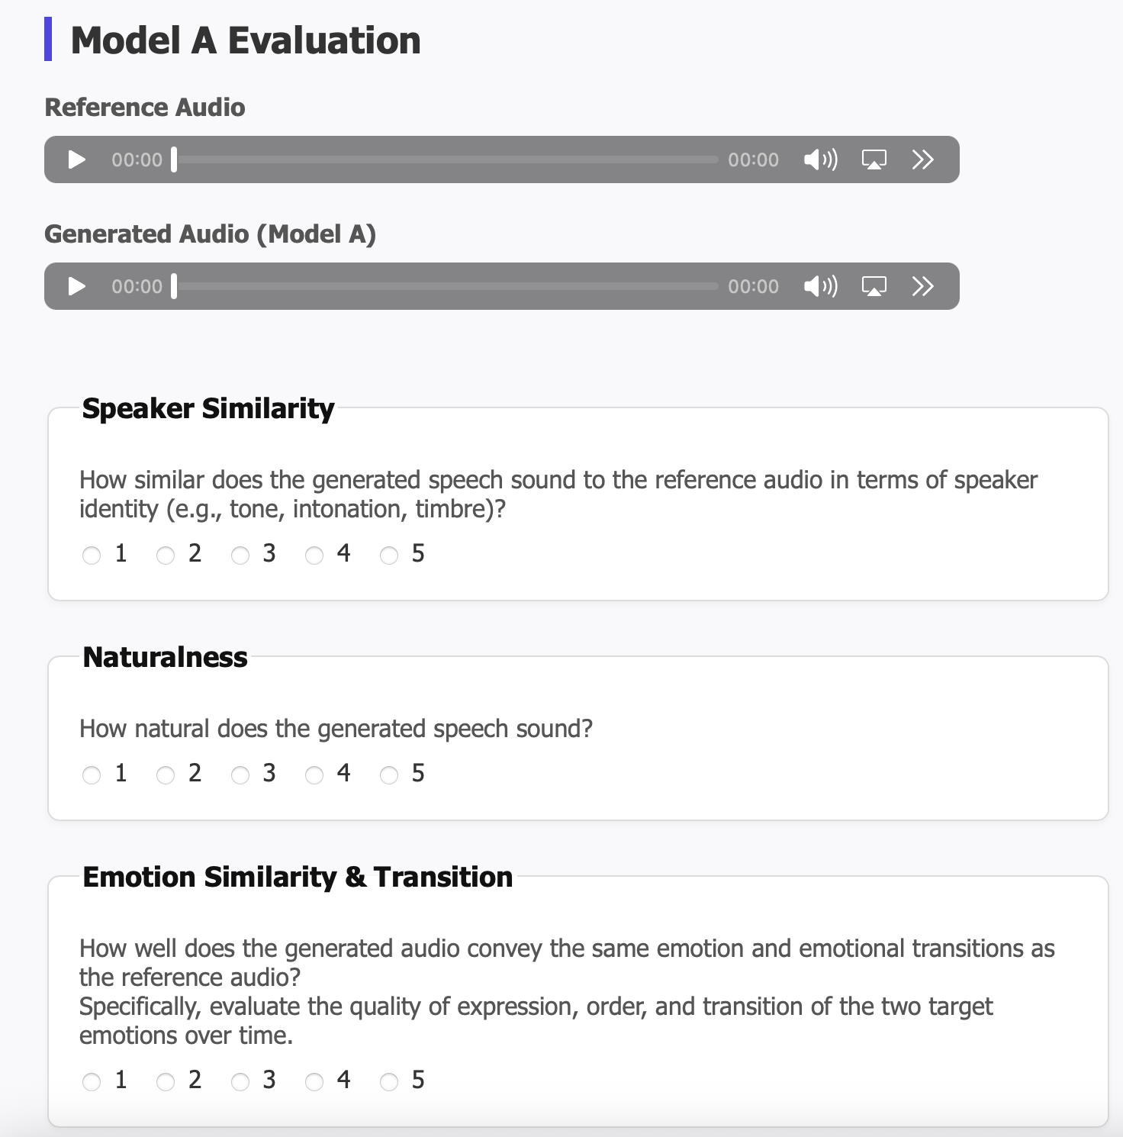Viewport: 1123px width, 1137px height.
Task: Rate Emotion Similarity & Transition as 1
Action: pyautogui.click(x=92, y=1082)
